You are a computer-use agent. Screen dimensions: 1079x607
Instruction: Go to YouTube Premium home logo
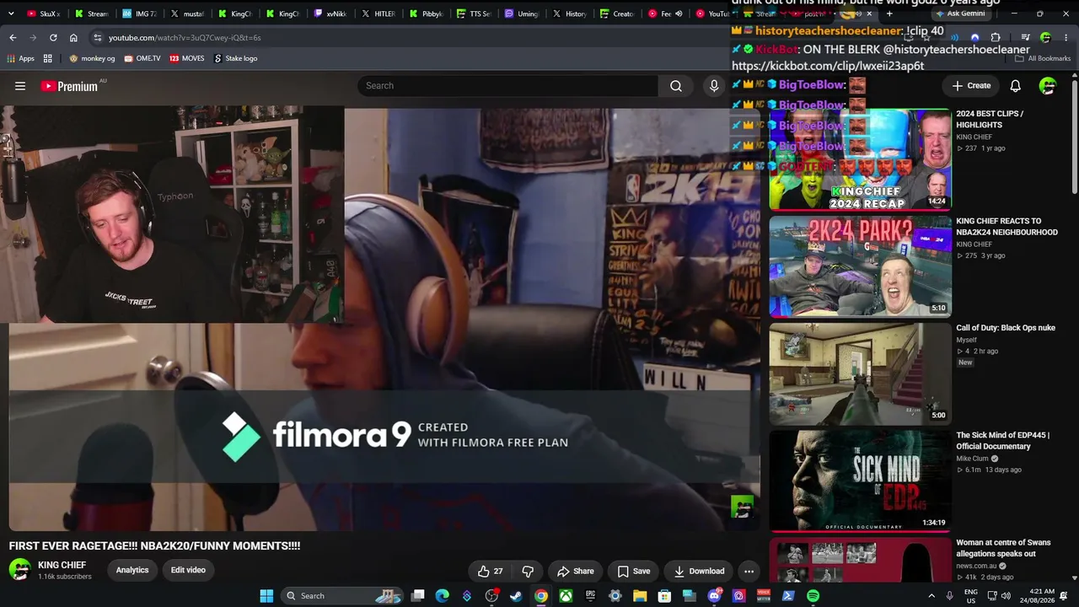pos(69,86)
